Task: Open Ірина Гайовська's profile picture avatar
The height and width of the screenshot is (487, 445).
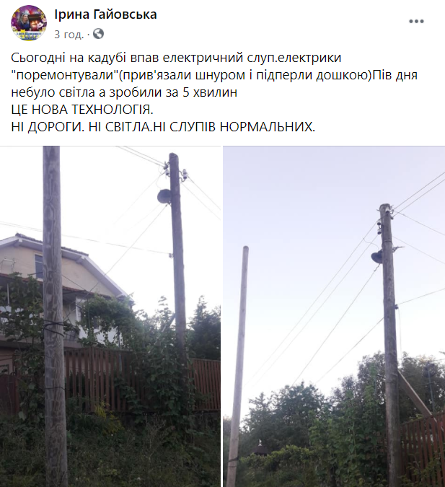Action: 29,22
